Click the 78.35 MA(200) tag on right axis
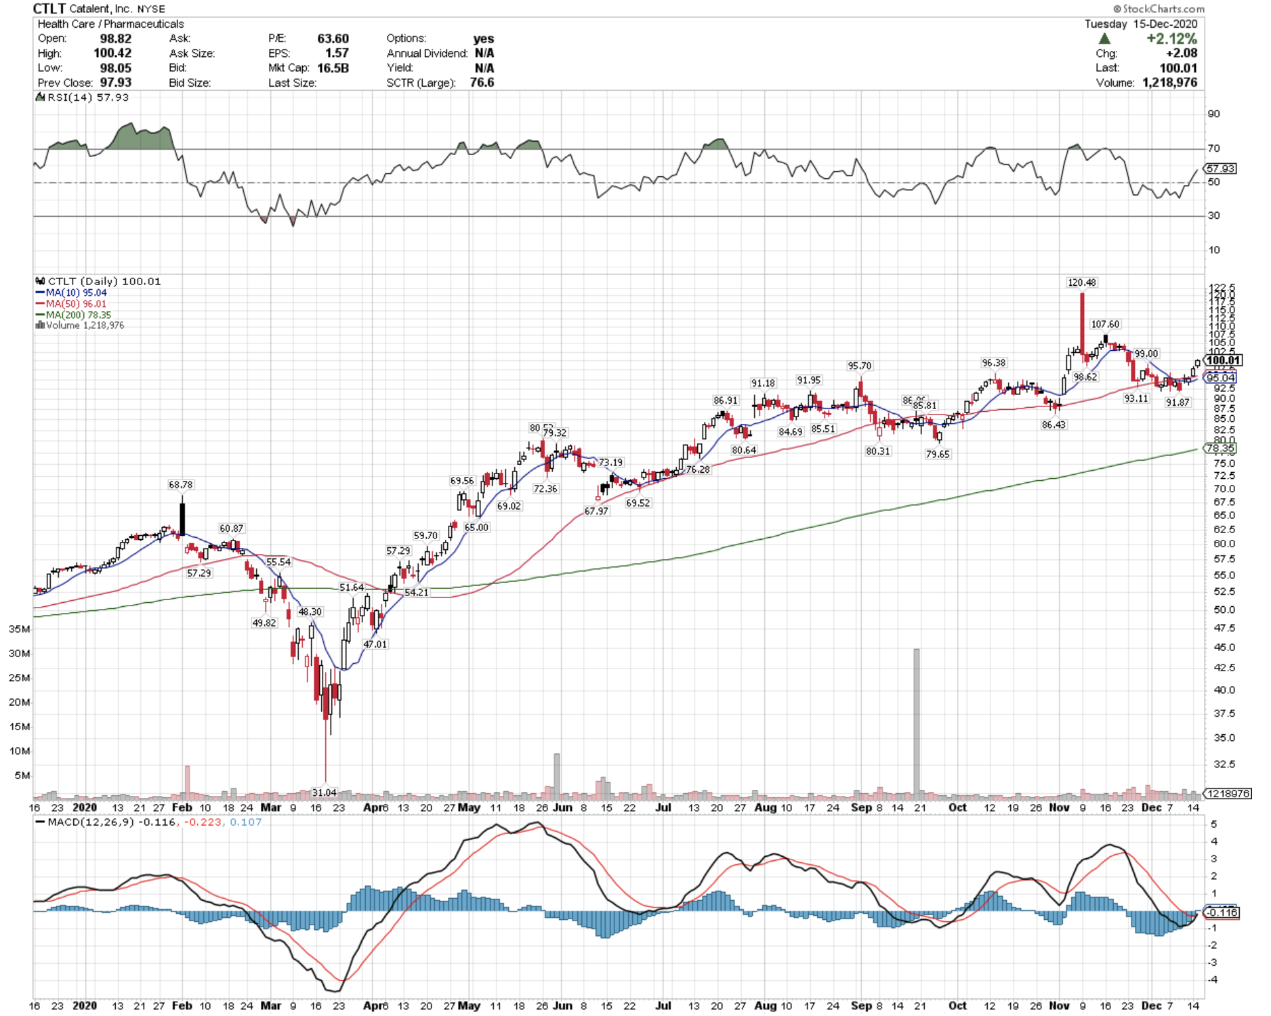The image size is (1271, 1016). [1220, 448]
